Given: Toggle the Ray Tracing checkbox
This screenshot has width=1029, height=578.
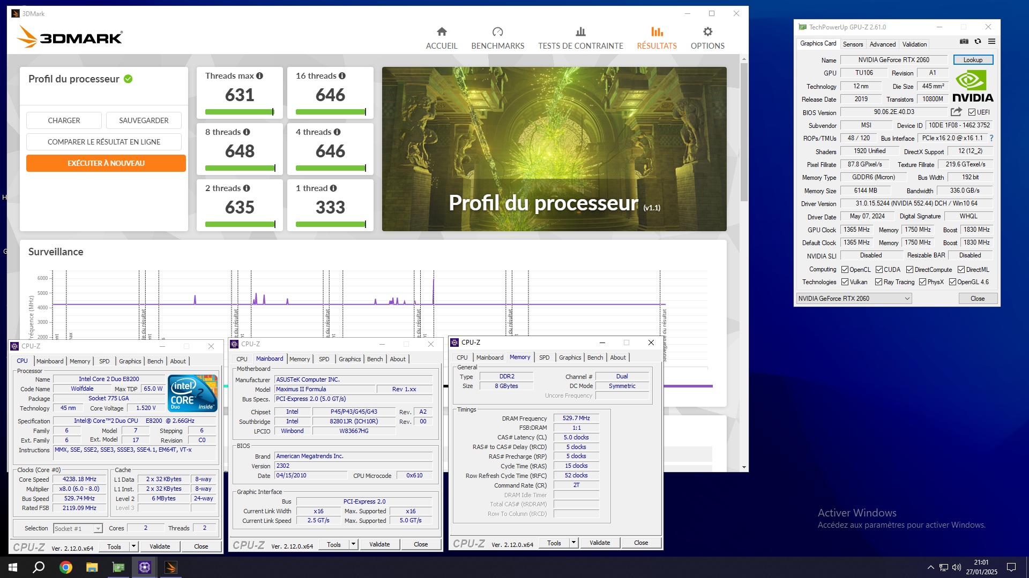Looking at the screenshot, I should pos(878,282).
